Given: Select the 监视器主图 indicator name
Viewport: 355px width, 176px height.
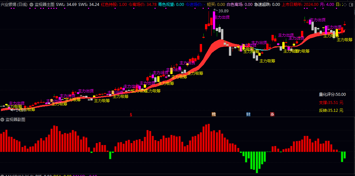Looking at the screenshot, I should point(45,4).
